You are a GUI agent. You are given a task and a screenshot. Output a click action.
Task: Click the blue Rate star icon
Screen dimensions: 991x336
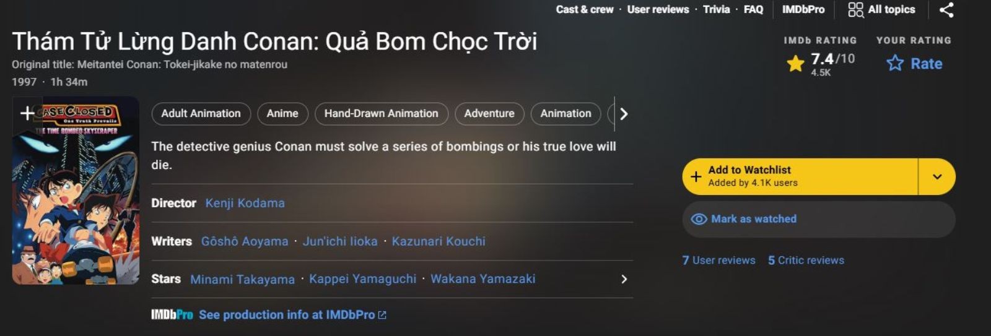click(895, 63)
